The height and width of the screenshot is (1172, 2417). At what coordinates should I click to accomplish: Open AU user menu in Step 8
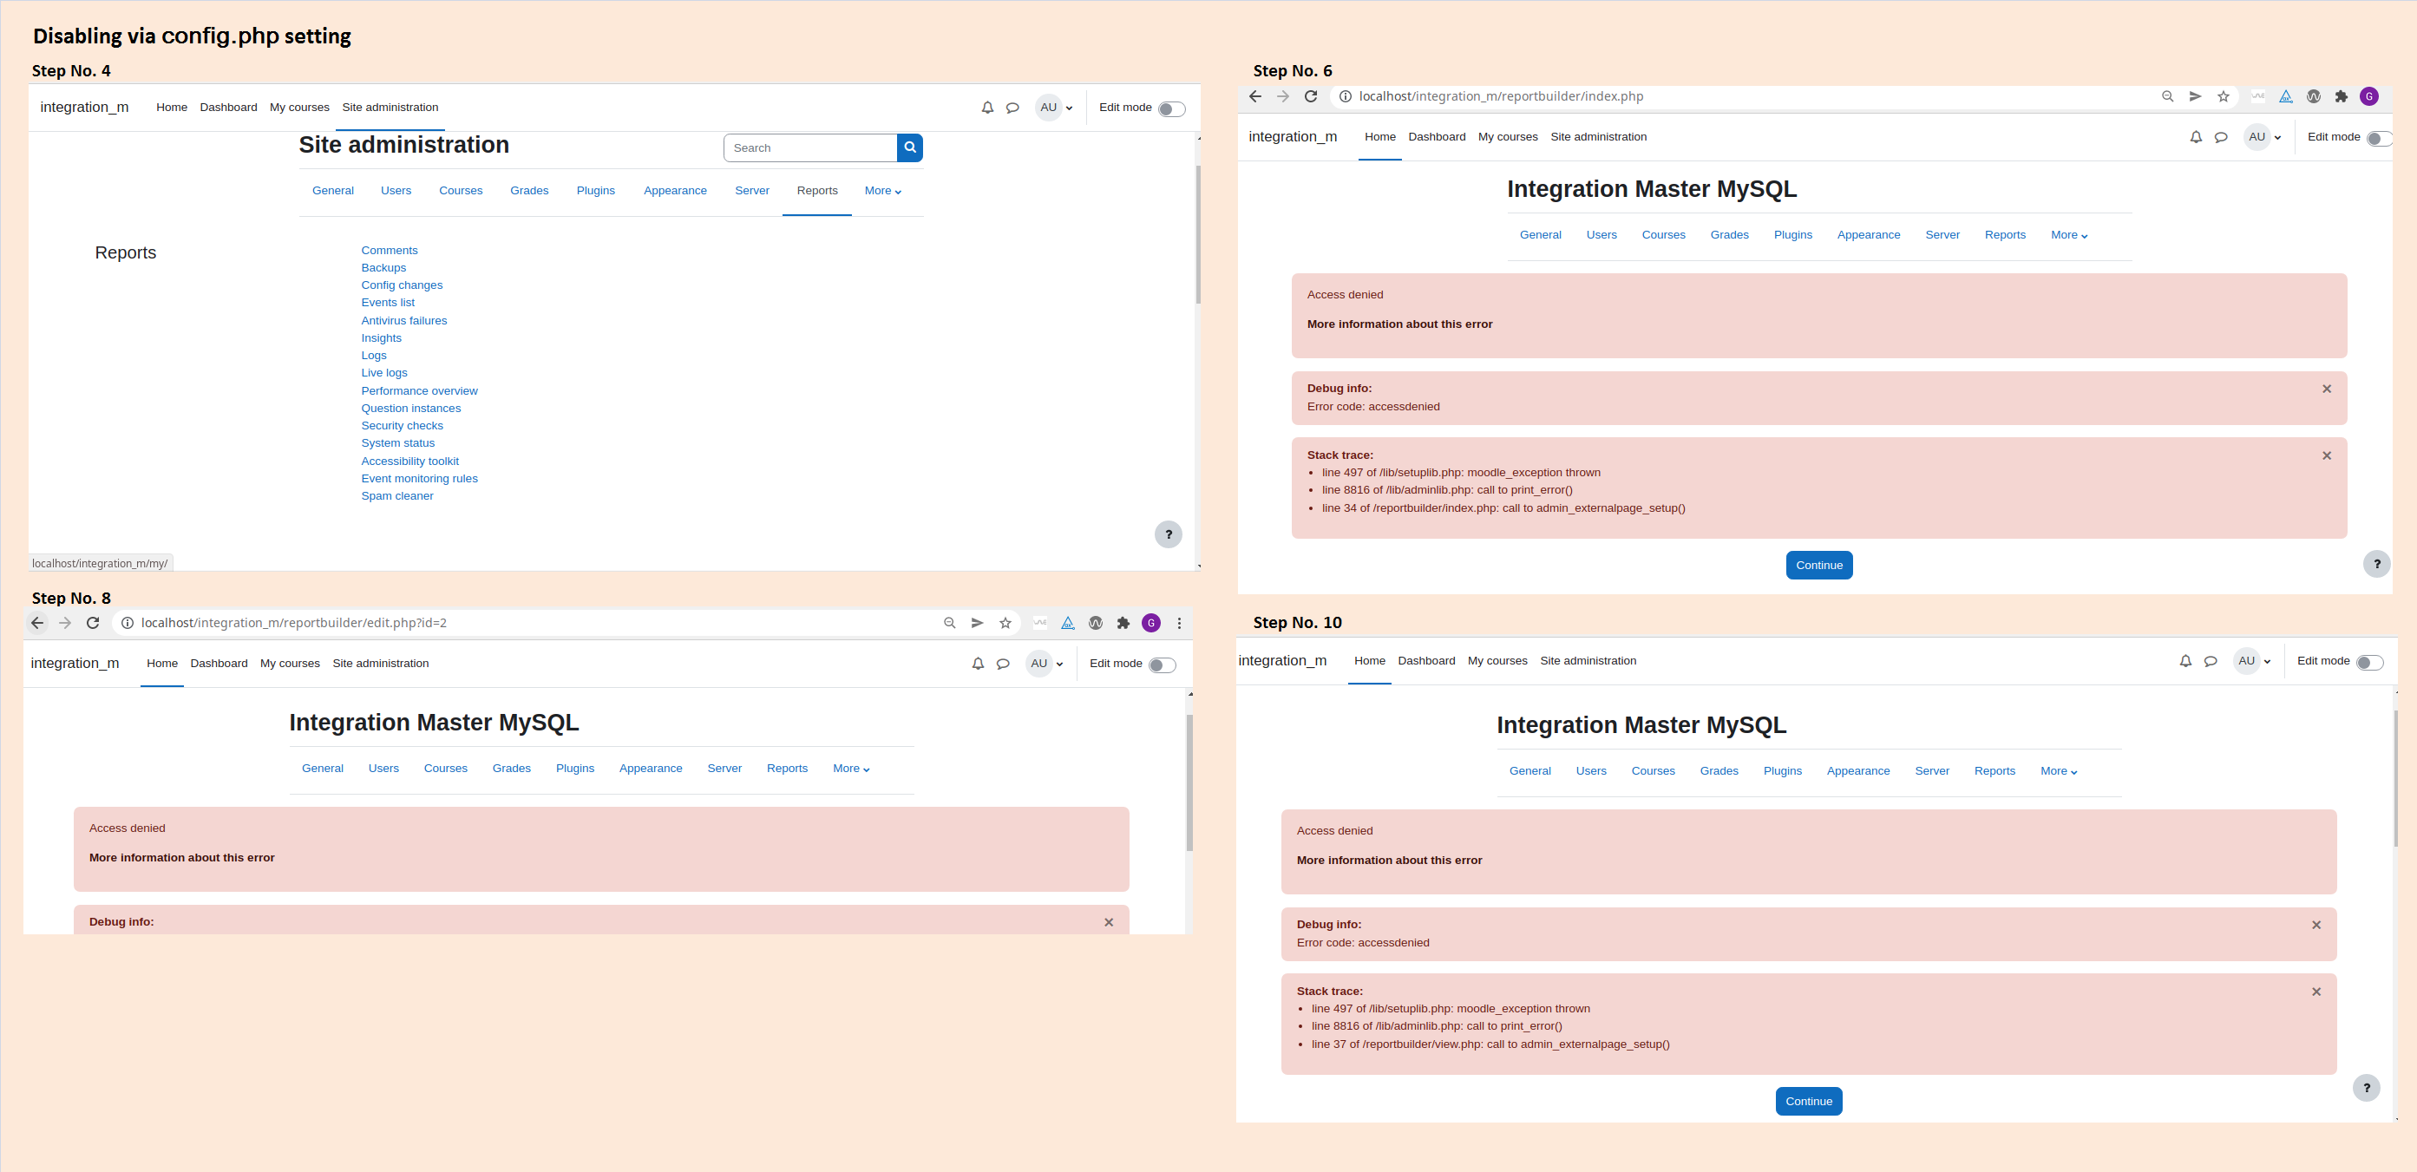coord(1046,664)
